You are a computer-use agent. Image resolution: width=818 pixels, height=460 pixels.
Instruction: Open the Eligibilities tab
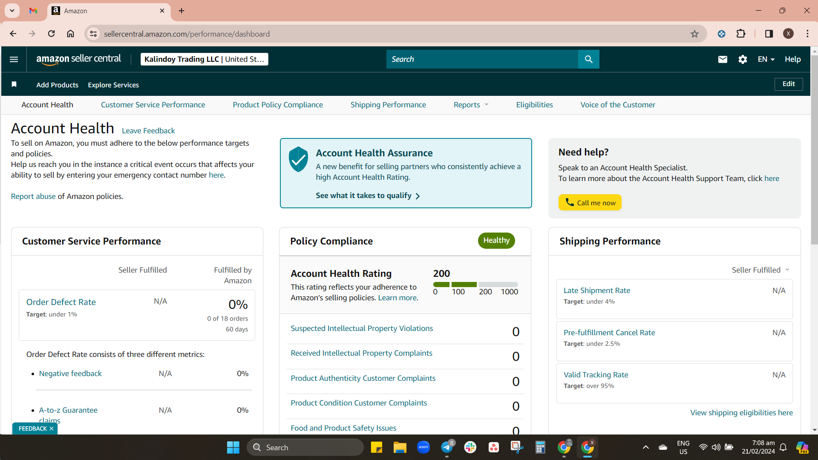point(534,105)
